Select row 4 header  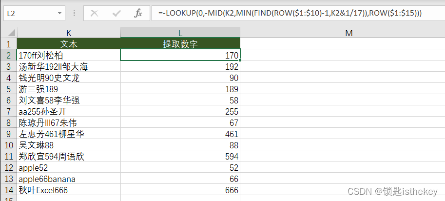pyautogui.click(x=8, y=78)
